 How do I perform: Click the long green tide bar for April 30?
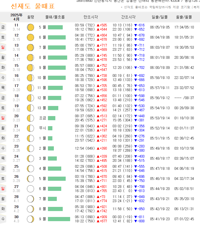click(59, 219)
